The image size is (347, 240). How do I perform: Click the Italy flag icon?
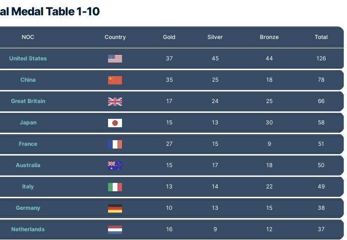pos(115,187)
